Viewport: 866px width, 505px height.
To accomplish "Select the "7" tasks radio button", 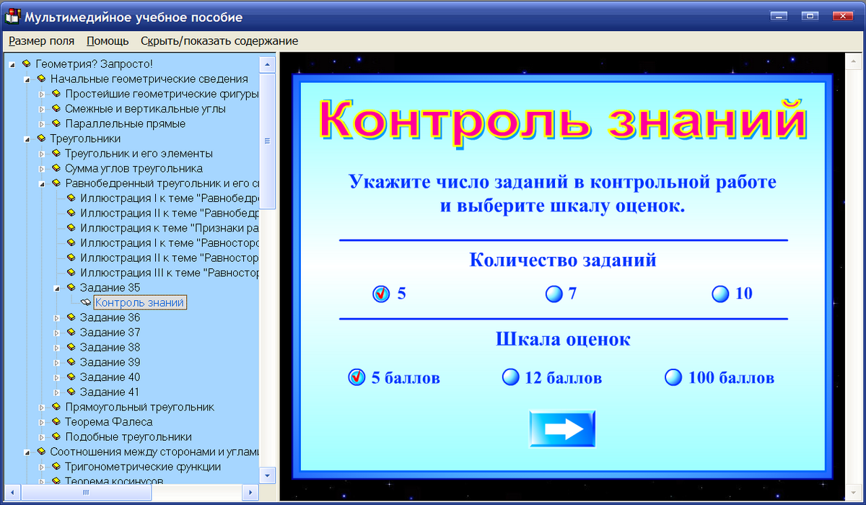I will pyautogui.click(x=554, y=293).
